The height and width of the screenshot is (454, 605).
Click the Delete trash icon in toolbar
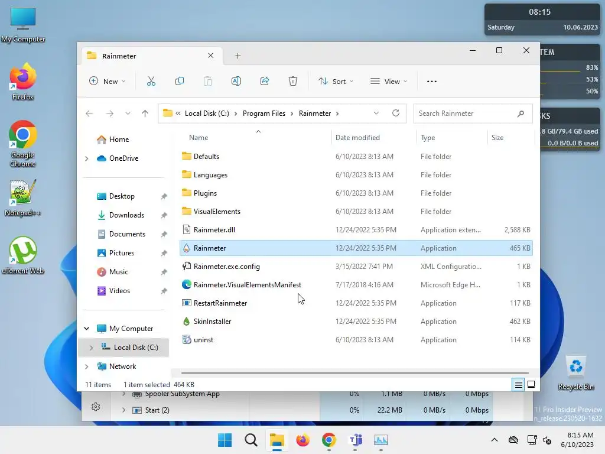pyautogui.click(x=293, y=82)
